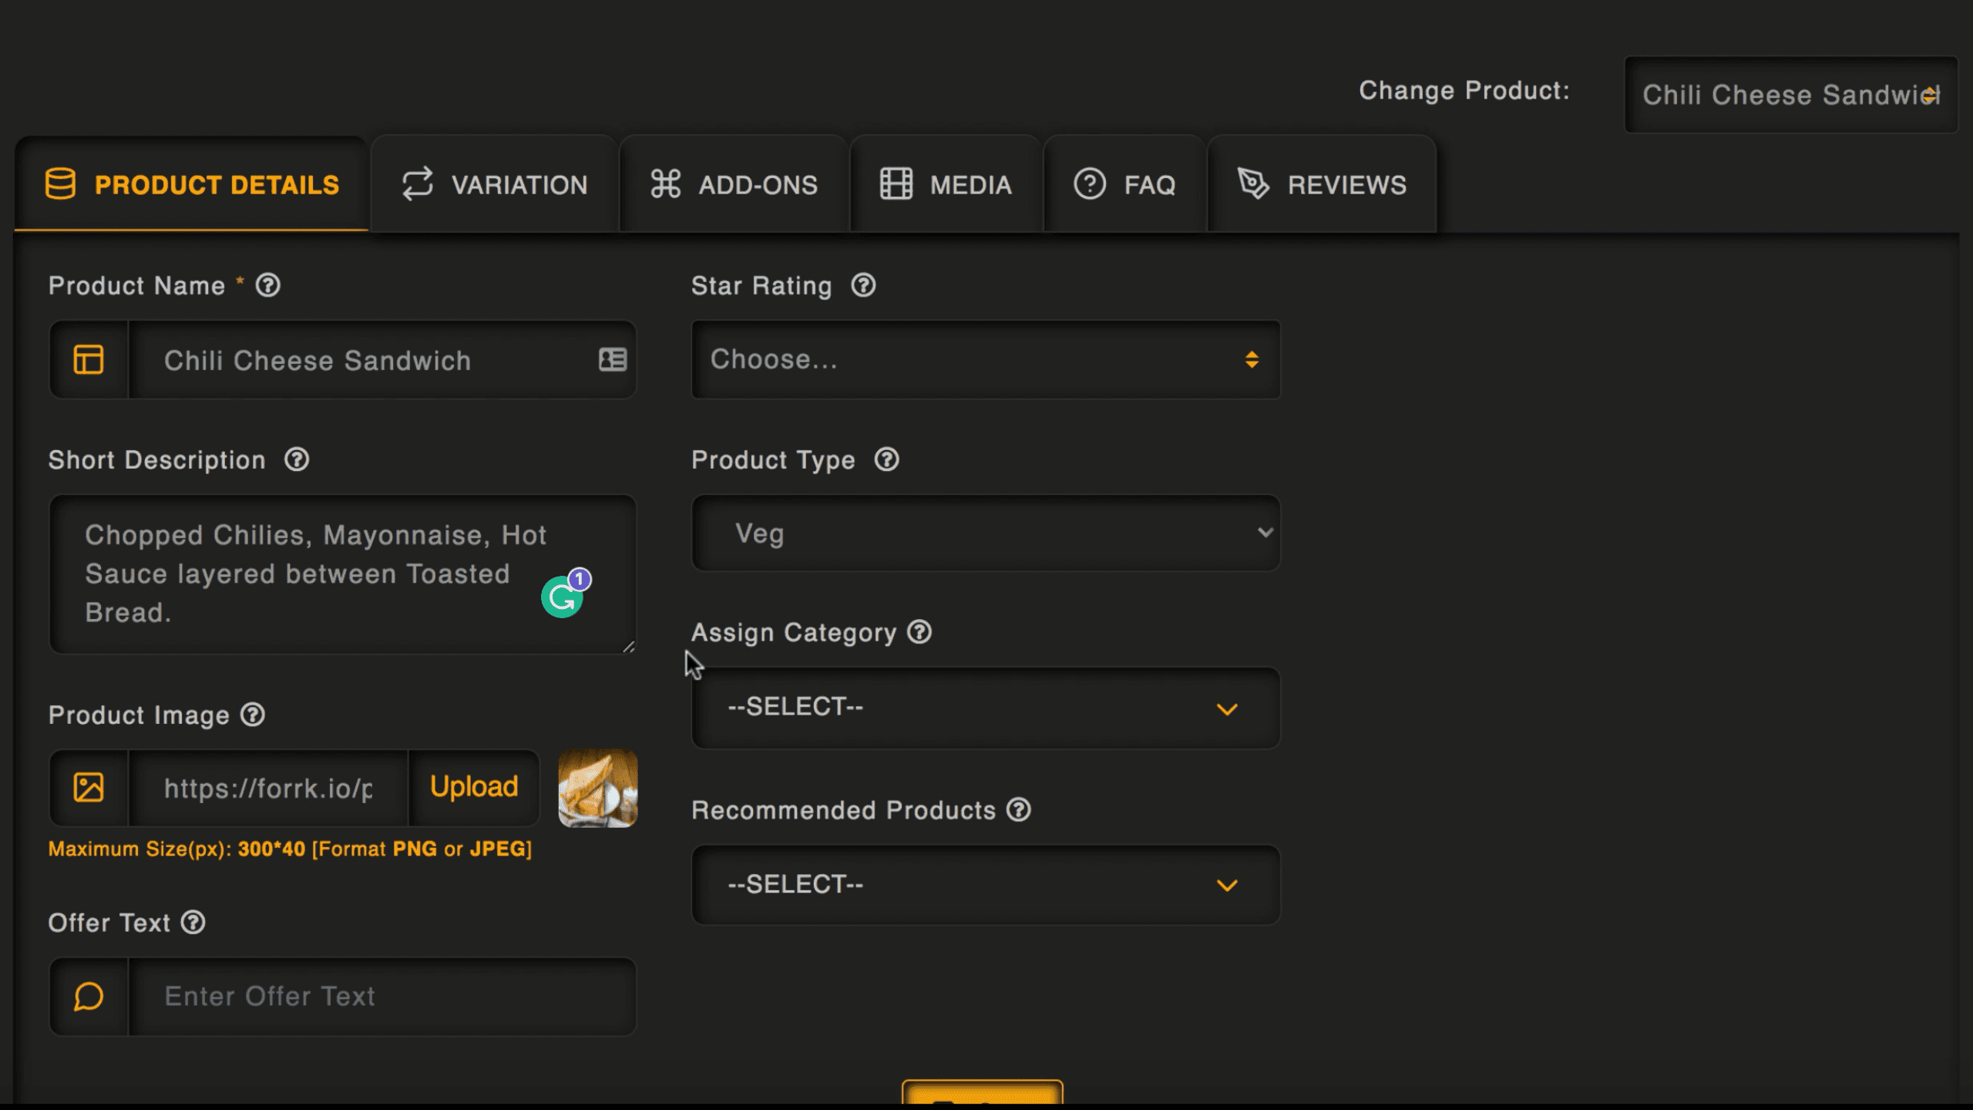Expand the Recommended Products select dropdown
This screenshot has height=1110, width=1973.
point(985,885)
